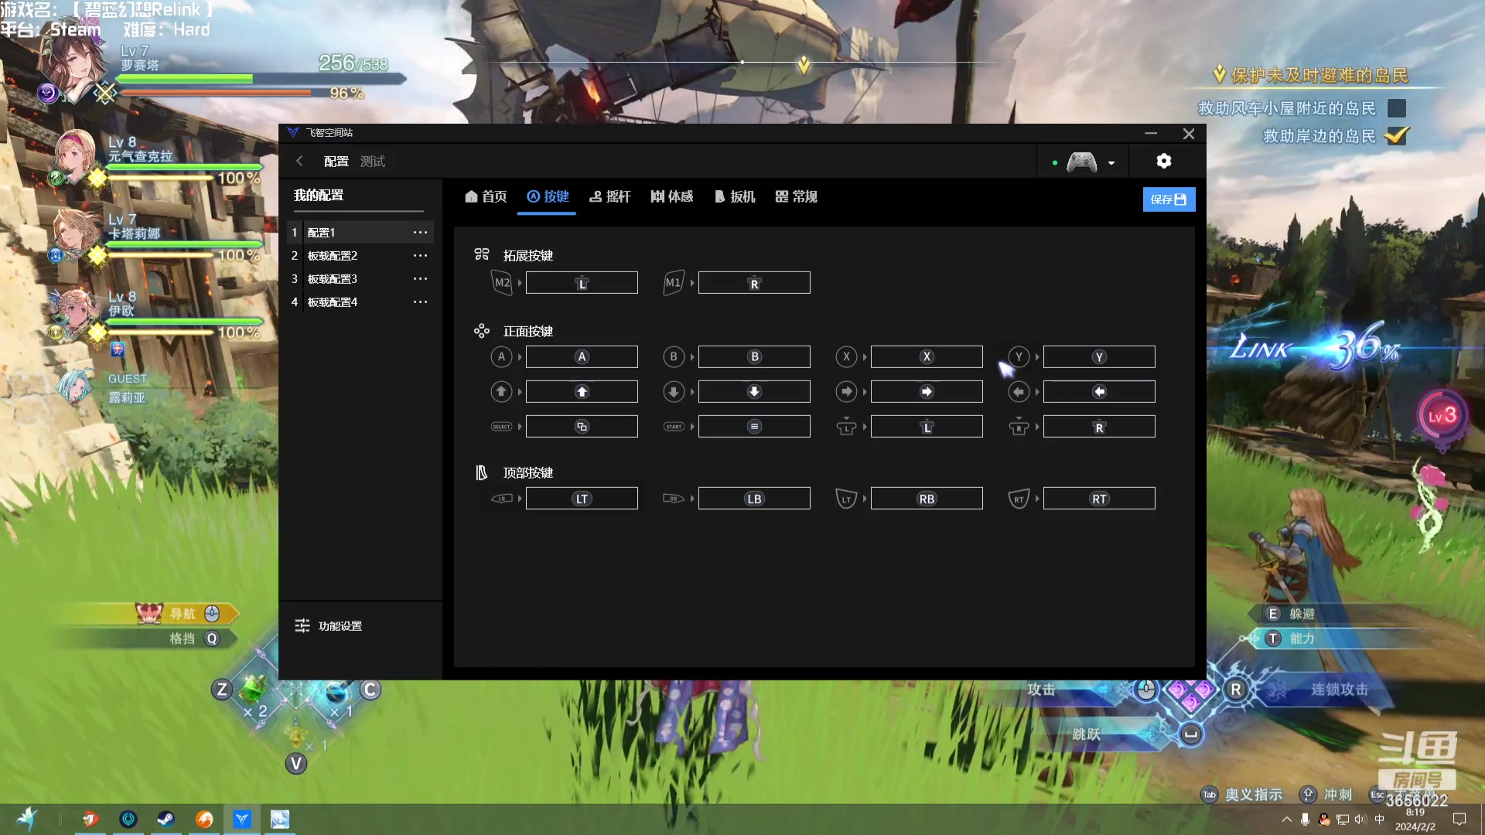This screenshot has height=835, width=1485.
Task: Edit the left stick press mapping field
Action: pos(927,427)
